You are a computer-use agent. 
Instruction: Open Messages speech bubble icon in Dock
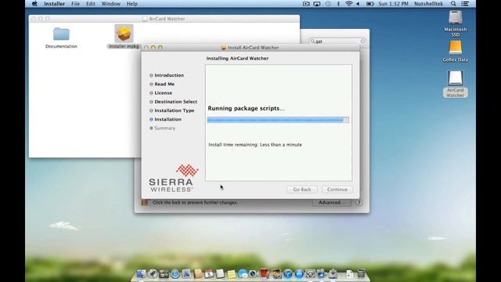click(243, 273)
